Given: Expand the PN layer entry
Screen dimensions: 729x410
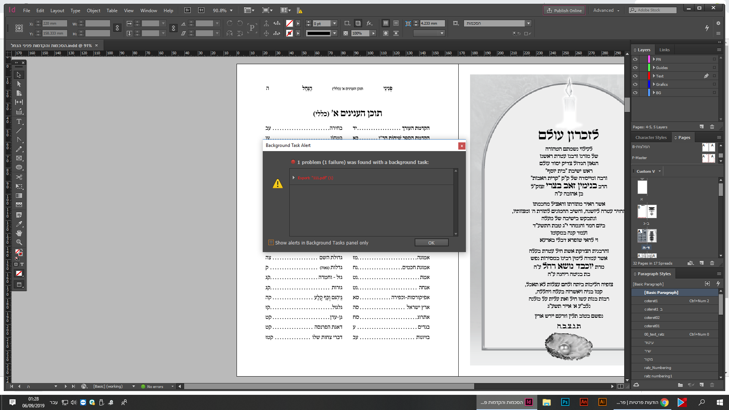Looking at the screenshot, I should (x=654, y=59).
